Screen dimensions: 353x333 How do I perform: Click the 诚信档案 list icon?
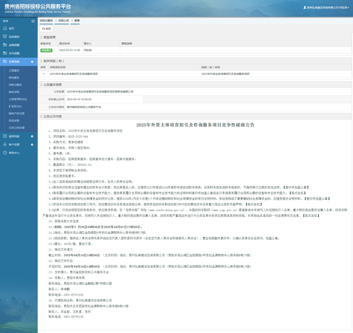coord(5,136)
